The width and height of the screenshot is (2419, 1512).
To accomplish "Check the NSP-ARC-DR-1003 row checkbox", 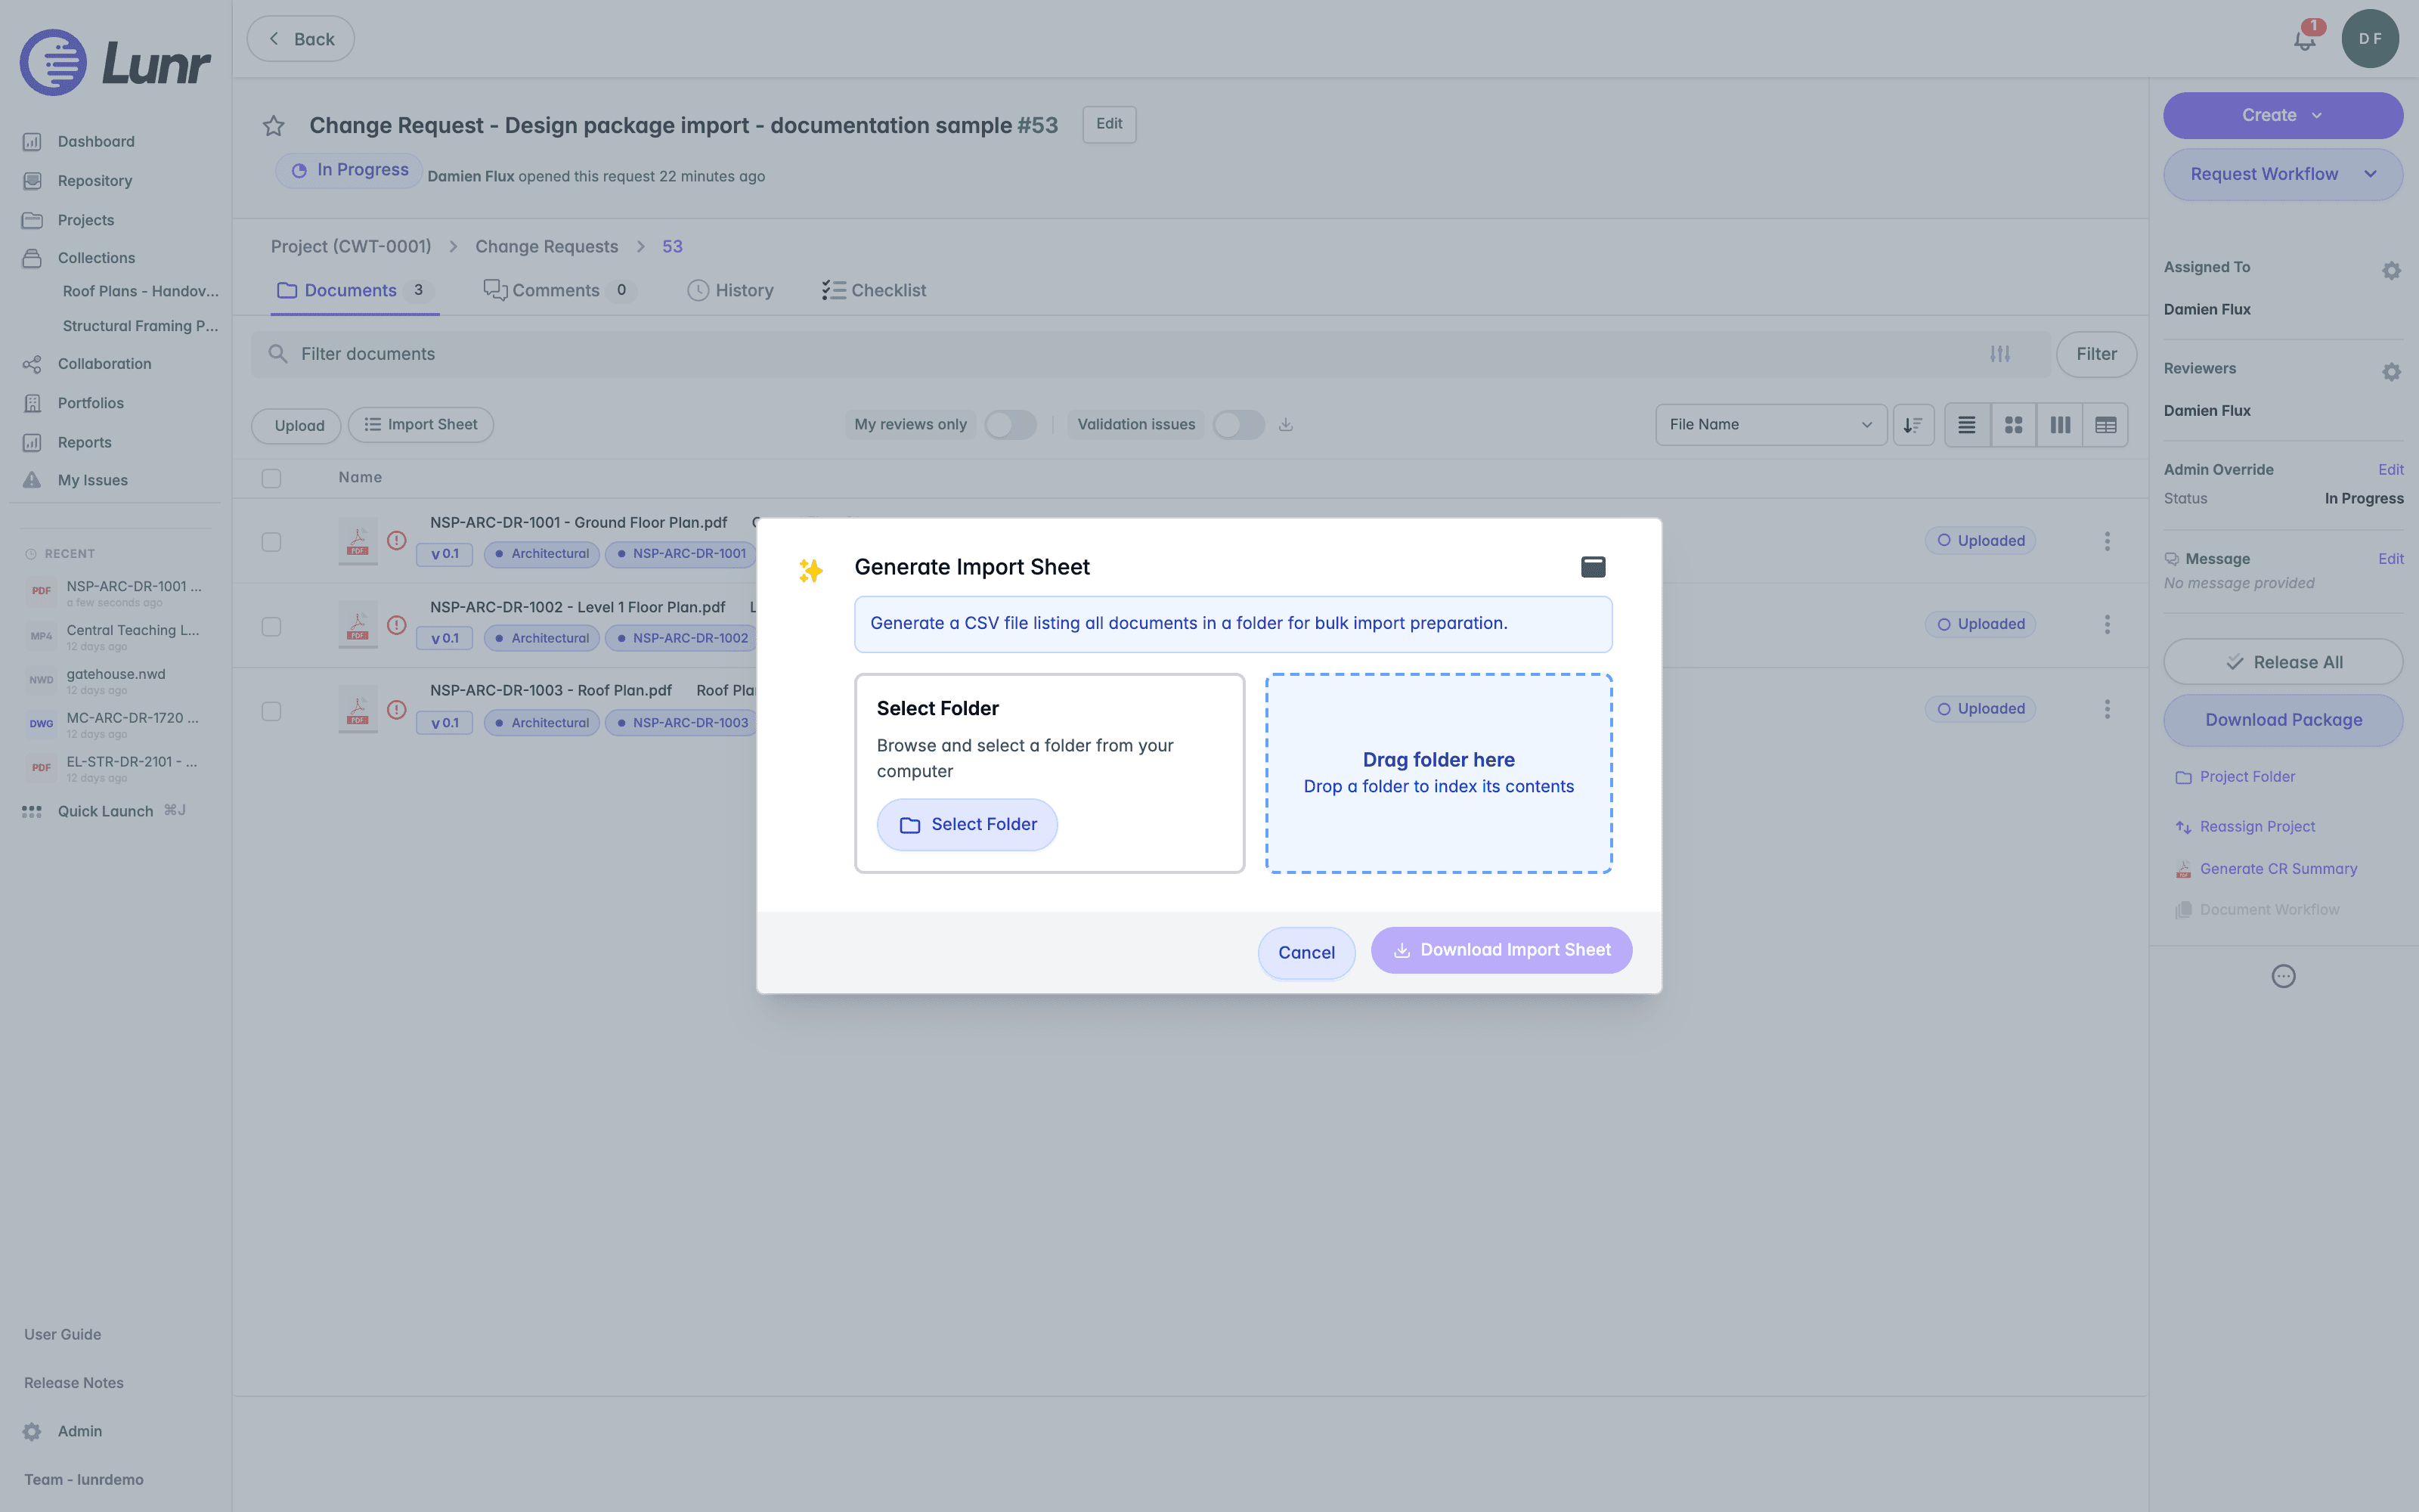I will (x=271, y=711).
